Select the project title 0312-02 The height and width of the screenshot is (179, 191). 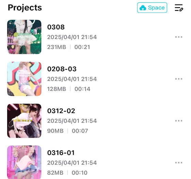(61, 111)
